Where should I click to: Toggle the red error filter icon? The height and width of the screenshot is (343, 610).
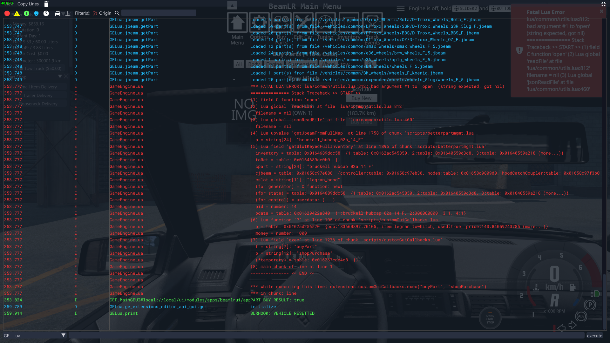7,13
